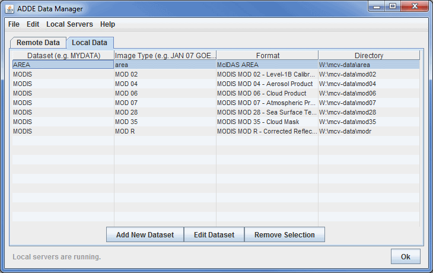
Task: Click the Java icon in title bar
Action: pyautogui.click(x=9, y=9)
